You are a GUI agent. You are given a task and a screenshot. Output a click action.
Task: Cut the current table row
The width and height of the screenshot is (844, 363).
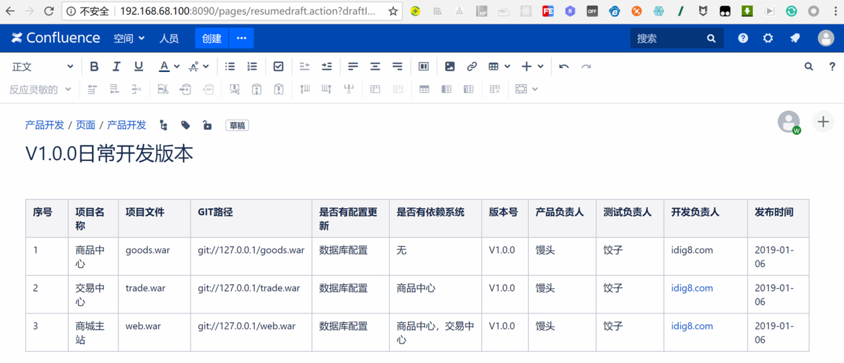[163, 89]
